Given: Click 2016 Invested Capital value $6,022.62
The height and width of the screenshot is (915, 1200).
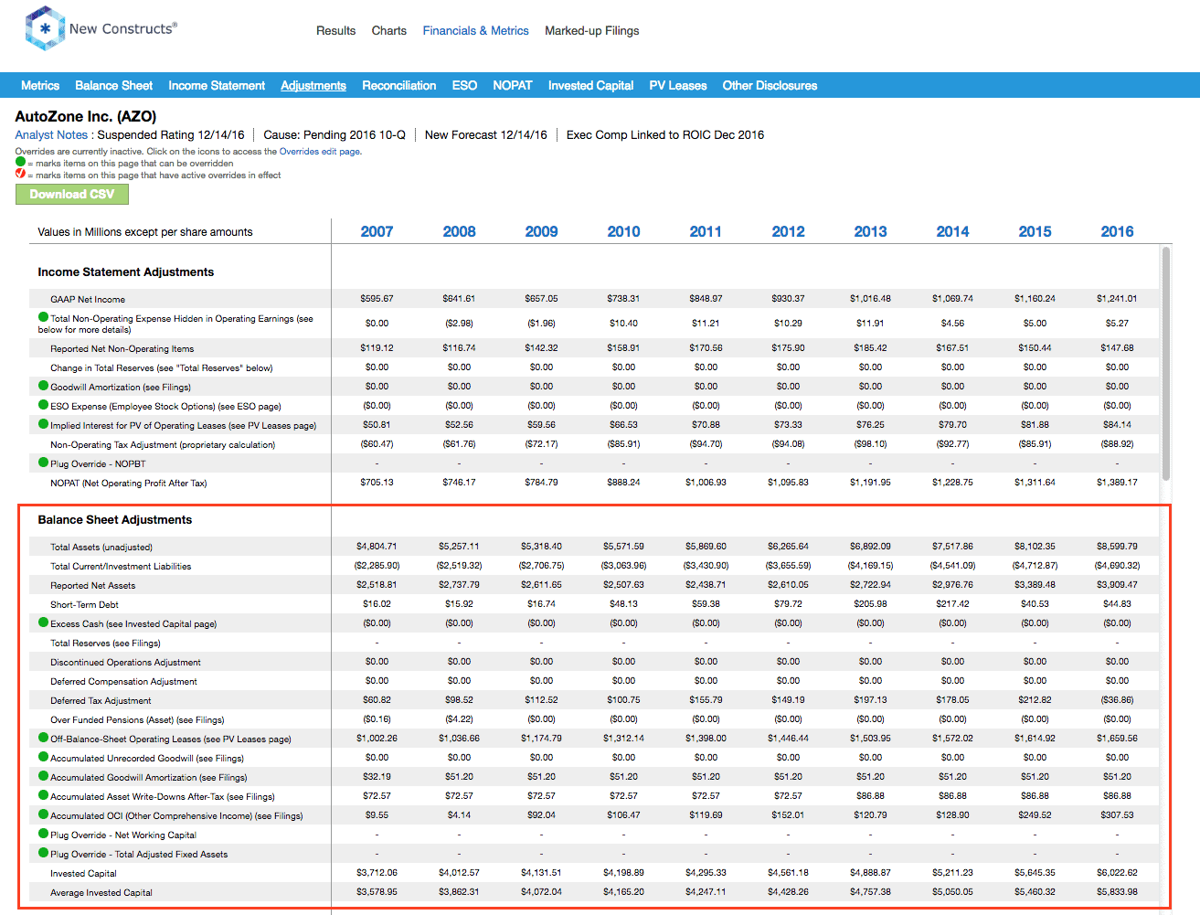Looking at the screenshot, I should coord(1117,872).
